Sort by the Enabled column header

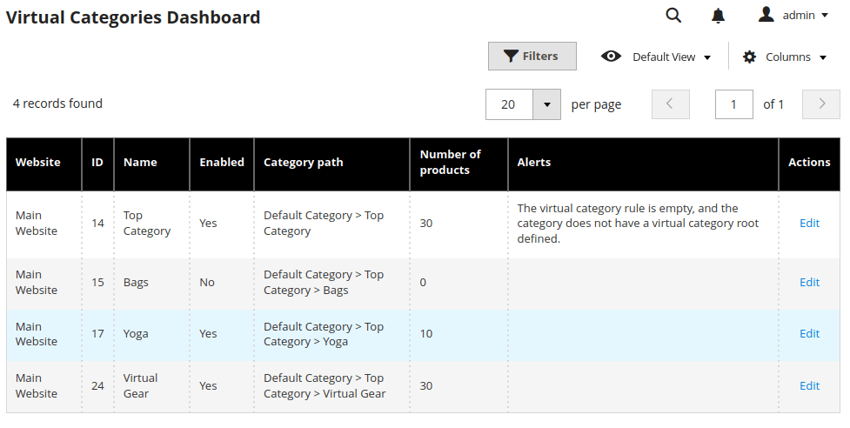click(x=222, y=163)
